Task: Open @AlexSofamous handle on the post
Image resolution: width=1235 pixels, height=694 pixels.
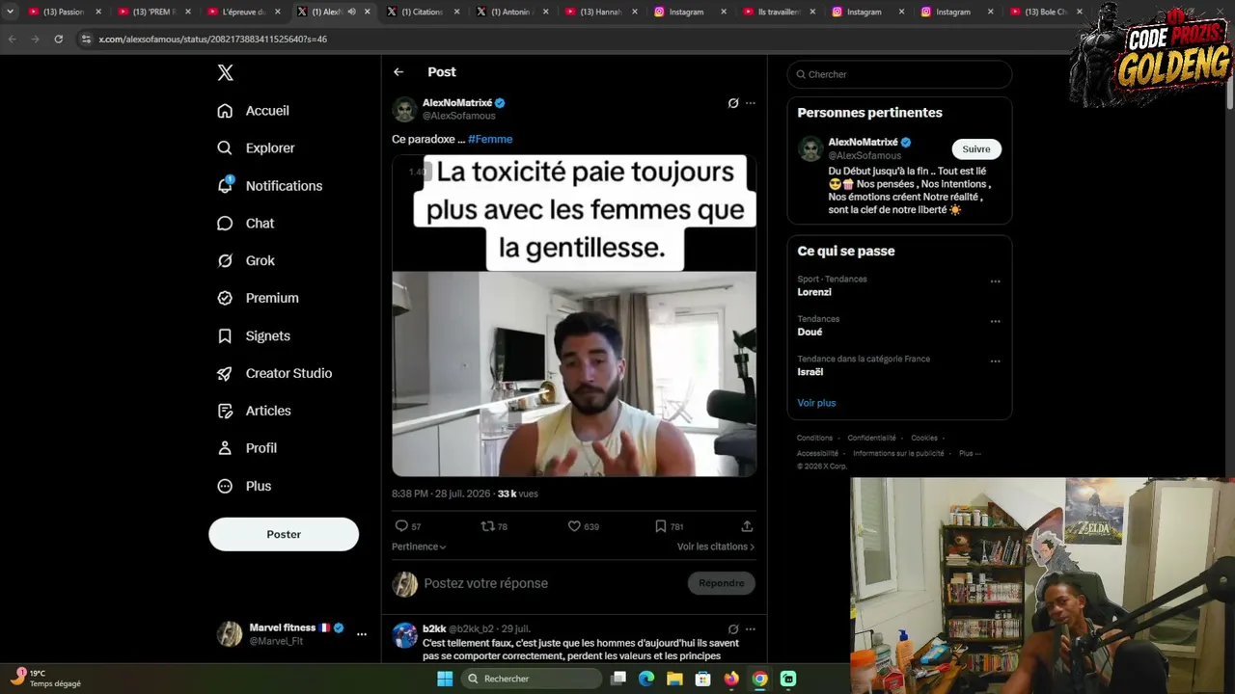Action: point(459,116)
